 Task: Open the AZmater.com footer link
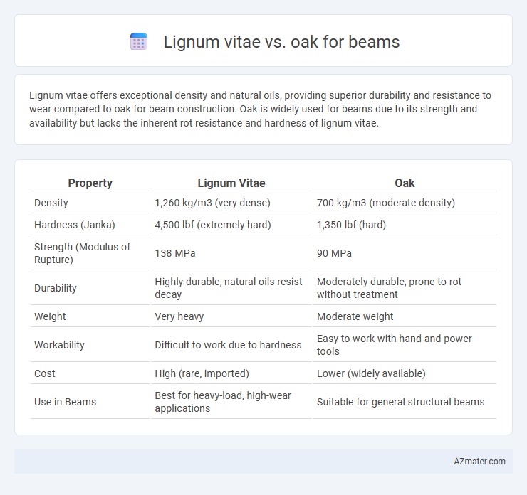point(479,462)
